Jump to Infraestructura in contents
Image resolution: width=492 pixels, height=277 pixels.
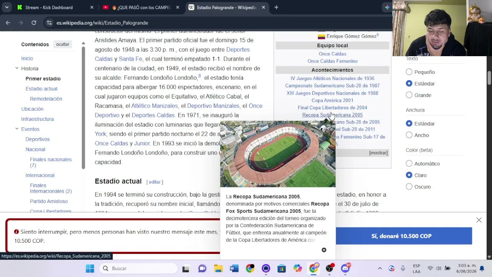[37, 119]
